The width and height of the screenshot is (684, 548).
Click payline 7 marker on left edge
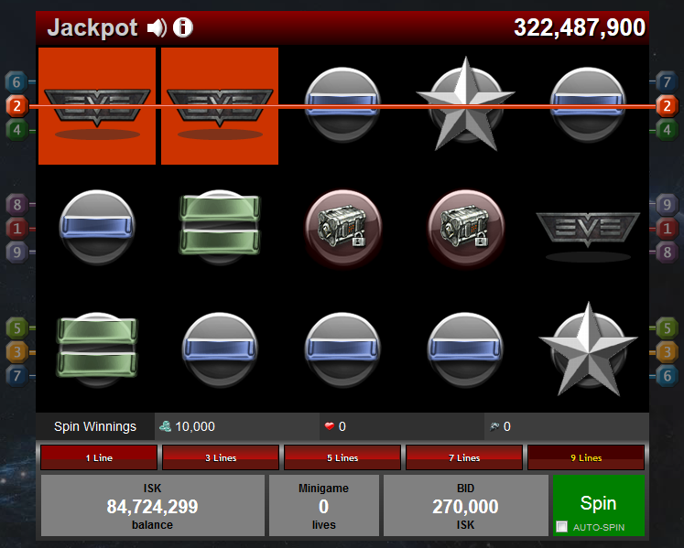coord(16,375)
